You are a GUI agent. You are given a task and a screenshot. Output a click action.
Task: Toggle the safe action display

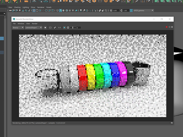click(x=49, y=11)
